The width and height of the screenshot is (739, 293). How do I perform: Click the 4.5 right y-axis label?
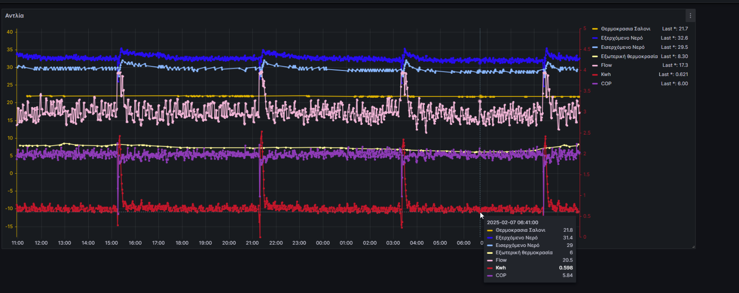[x=587, y=49]
